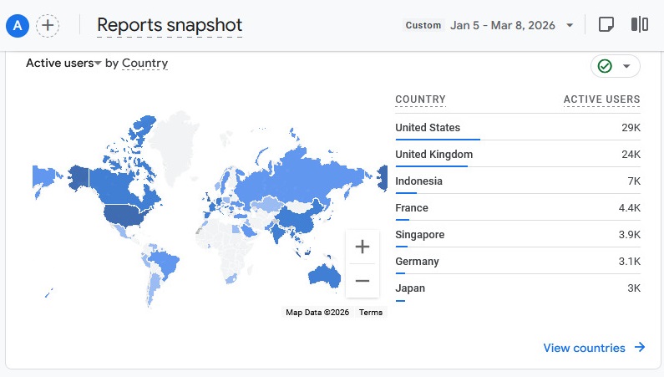Click the map Terms link
Screen dimensions: 664x377
coord(371,313)
